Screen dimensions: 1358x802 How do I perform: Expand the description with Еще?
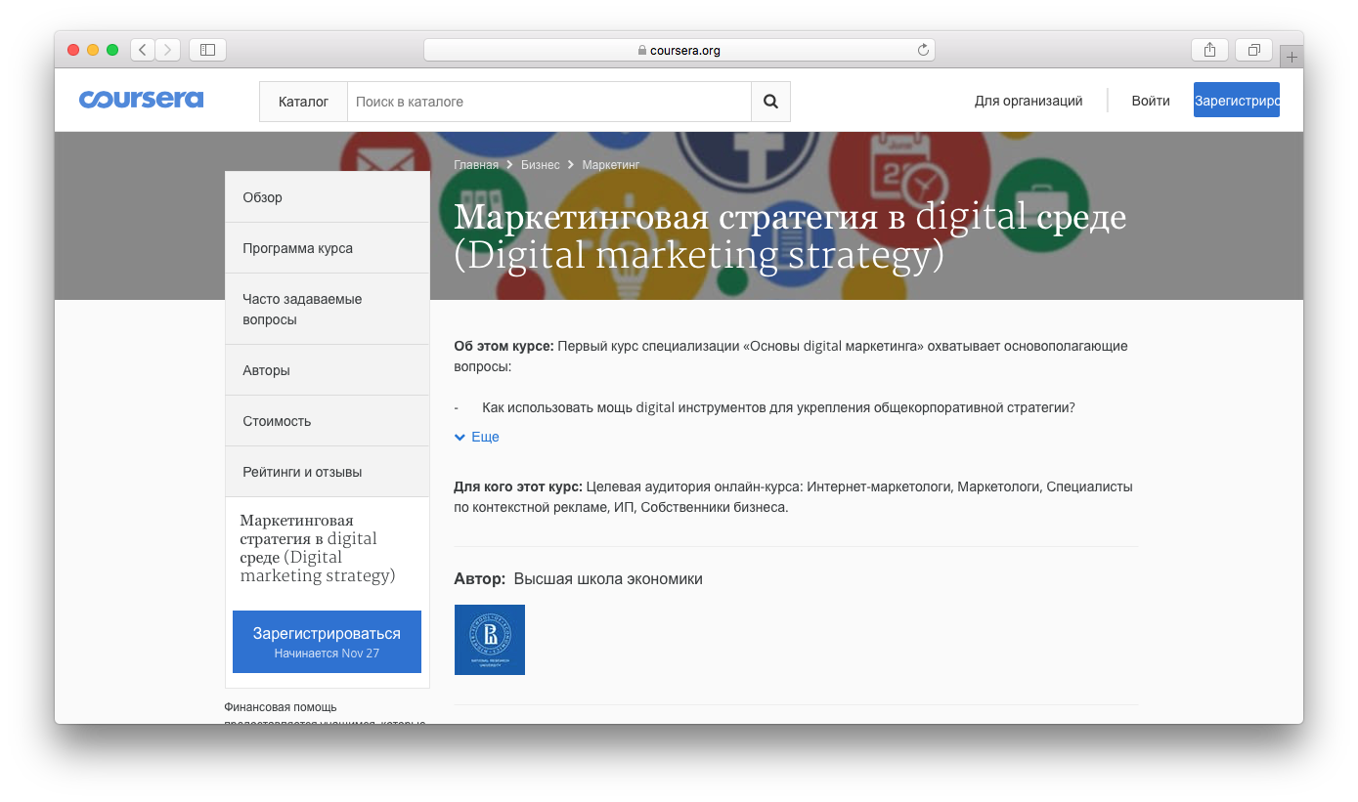point(477,437)
